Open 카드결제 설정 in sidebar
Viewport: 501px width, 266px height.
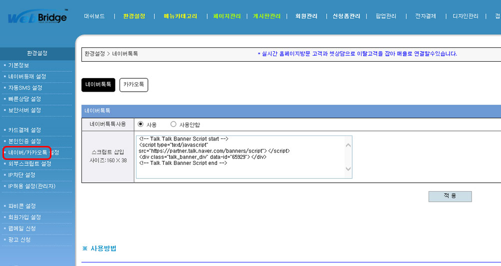click(24, 130)
